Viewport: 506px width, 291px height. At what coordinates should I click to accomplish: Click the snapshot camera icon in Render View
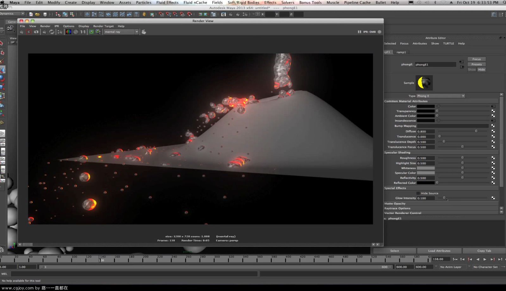click(36, 32)
